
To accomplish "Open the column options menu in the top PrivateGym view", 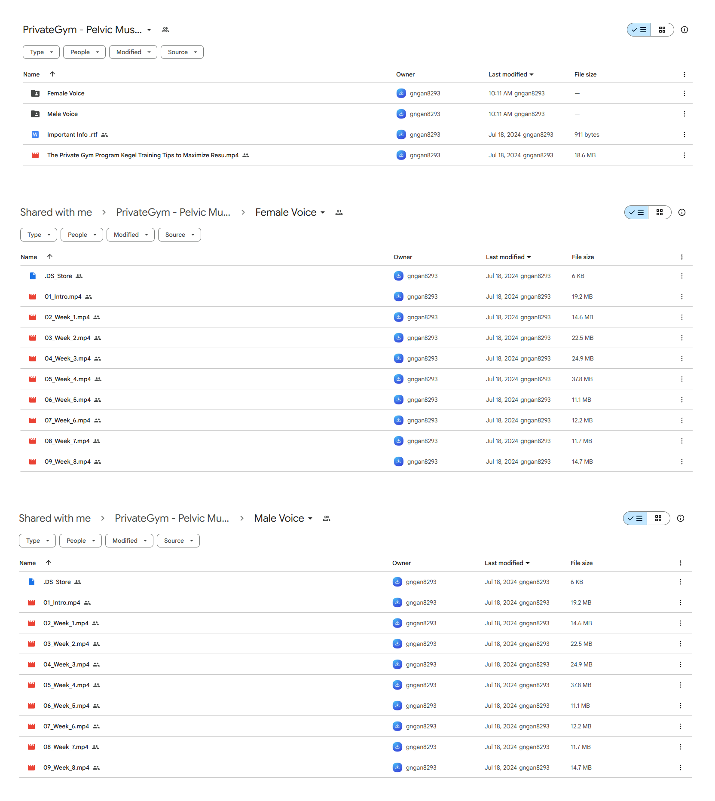I will pyautogui.click(x=684, y=74).
